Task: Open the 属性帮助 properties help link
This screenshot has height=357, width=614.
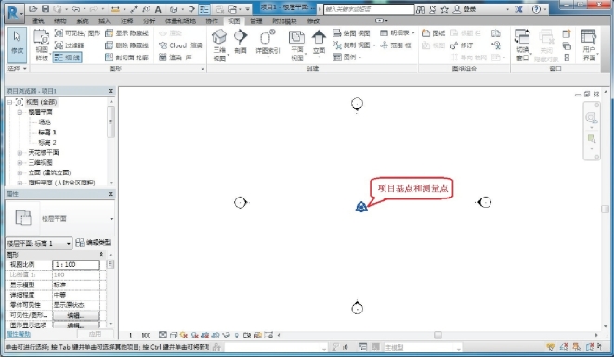Action: 18,334
